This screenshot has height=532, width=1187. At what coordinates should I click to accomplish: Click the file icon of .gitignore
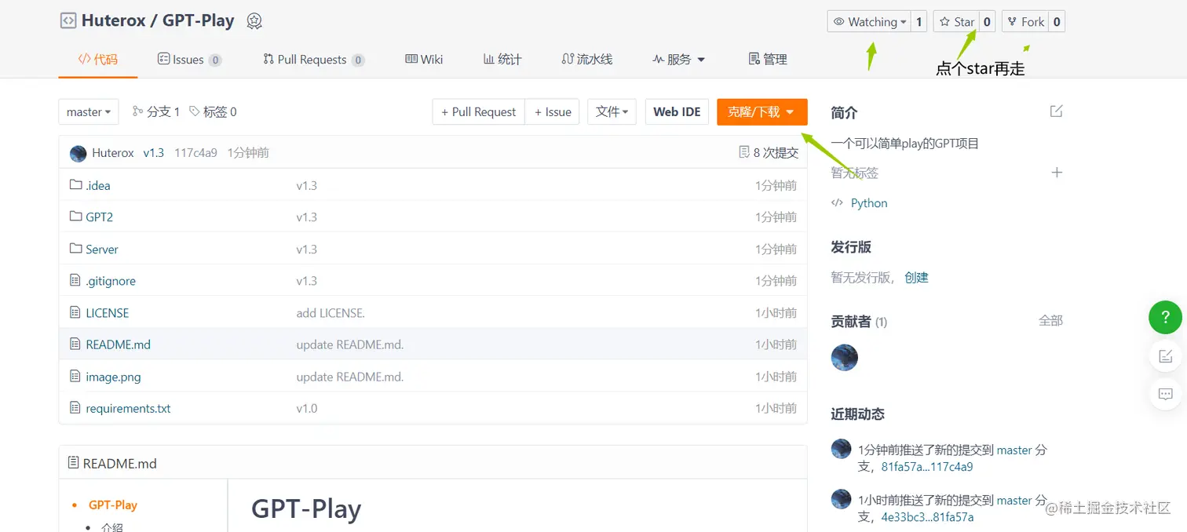pyautogui.click(x=75, y=280)
